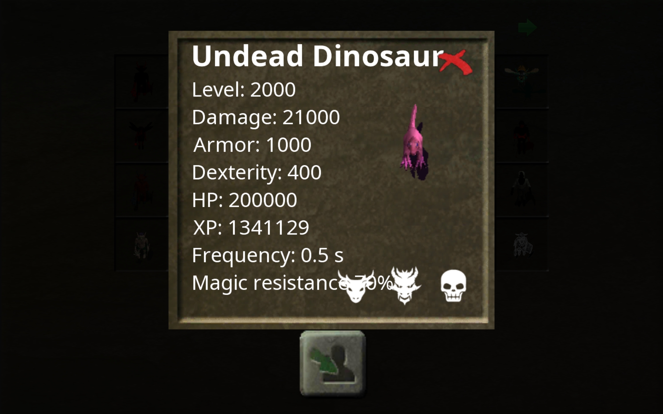Viewport: 663px width, 414px height.
Task: Close the Undead Dinosaur info panel
Action: coord(455,62)
